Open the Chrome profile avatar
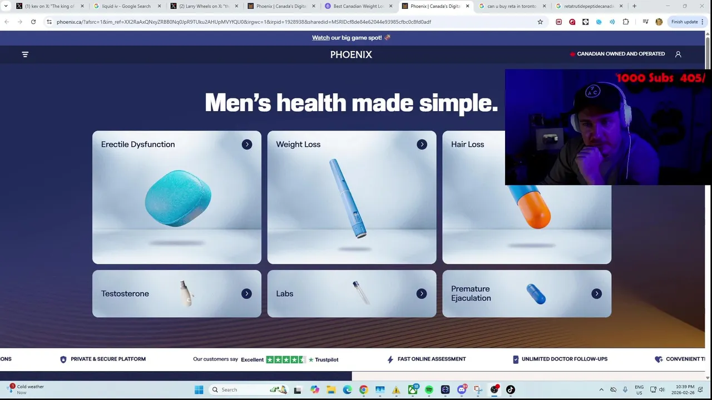 [x=659, y=22]
